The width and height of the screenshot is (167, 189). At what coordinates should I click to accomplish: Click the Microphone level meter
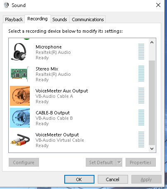coord(141,51)
